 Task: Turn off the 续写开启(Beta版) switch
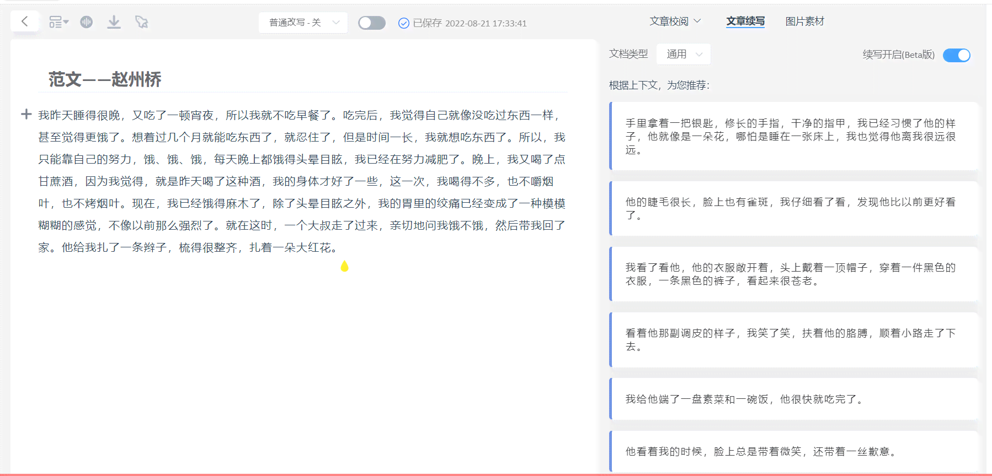click(957, 55)
